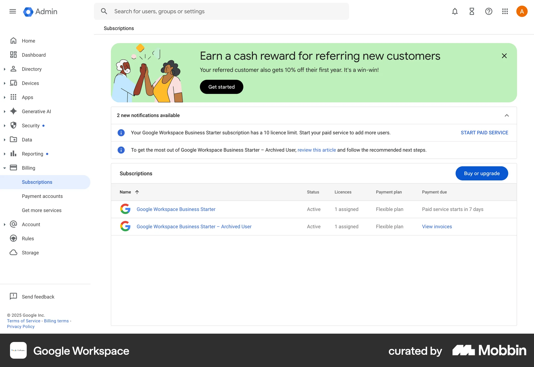
Task: Open the navigation hamburger menu
Action: tap(13, 11)
